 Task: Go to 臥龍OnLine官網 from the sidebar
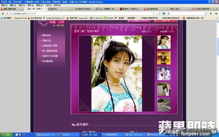coord(49,56)
